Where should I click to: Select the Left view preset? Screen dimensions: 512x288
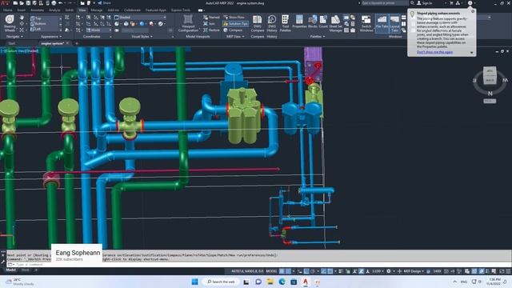click(x=44, y=29)
